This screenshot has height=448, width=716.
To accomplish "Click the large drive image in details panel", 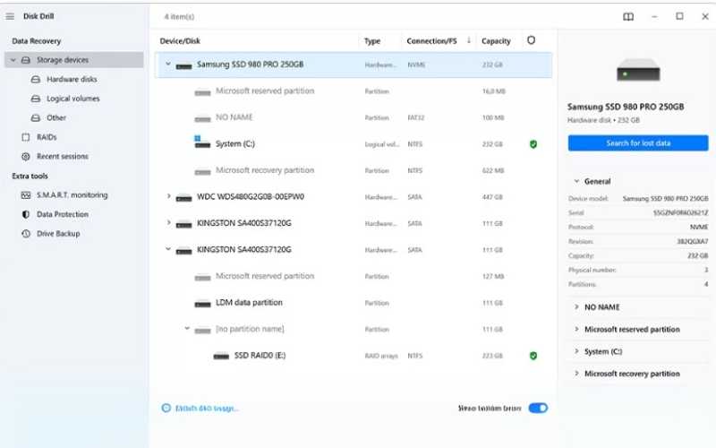I will (638, 70).
